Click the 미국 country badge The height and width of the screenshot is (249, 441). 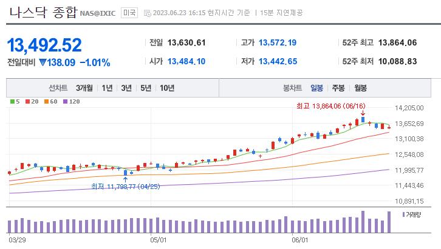[x=129, y=13]
